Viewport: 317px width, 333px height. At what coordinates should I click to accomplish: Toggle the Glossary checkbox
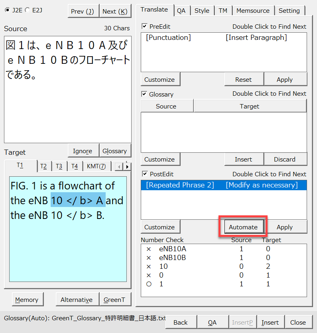pyautogui.click(x=145, y=94)
